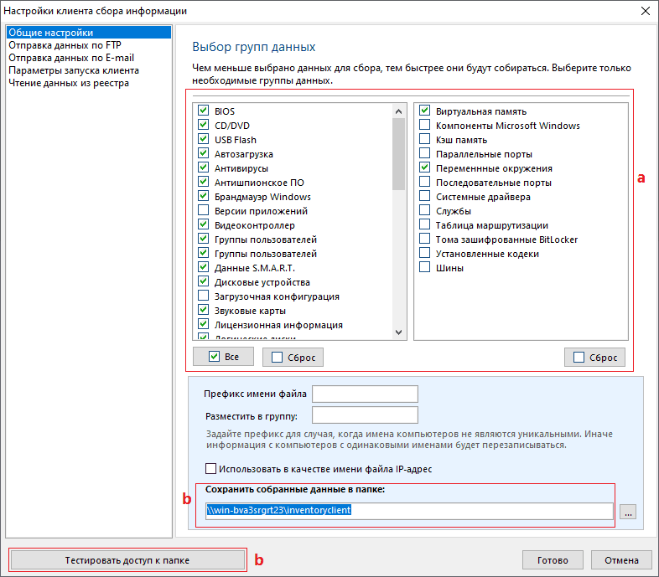Check the Службы option

[425, 211]
